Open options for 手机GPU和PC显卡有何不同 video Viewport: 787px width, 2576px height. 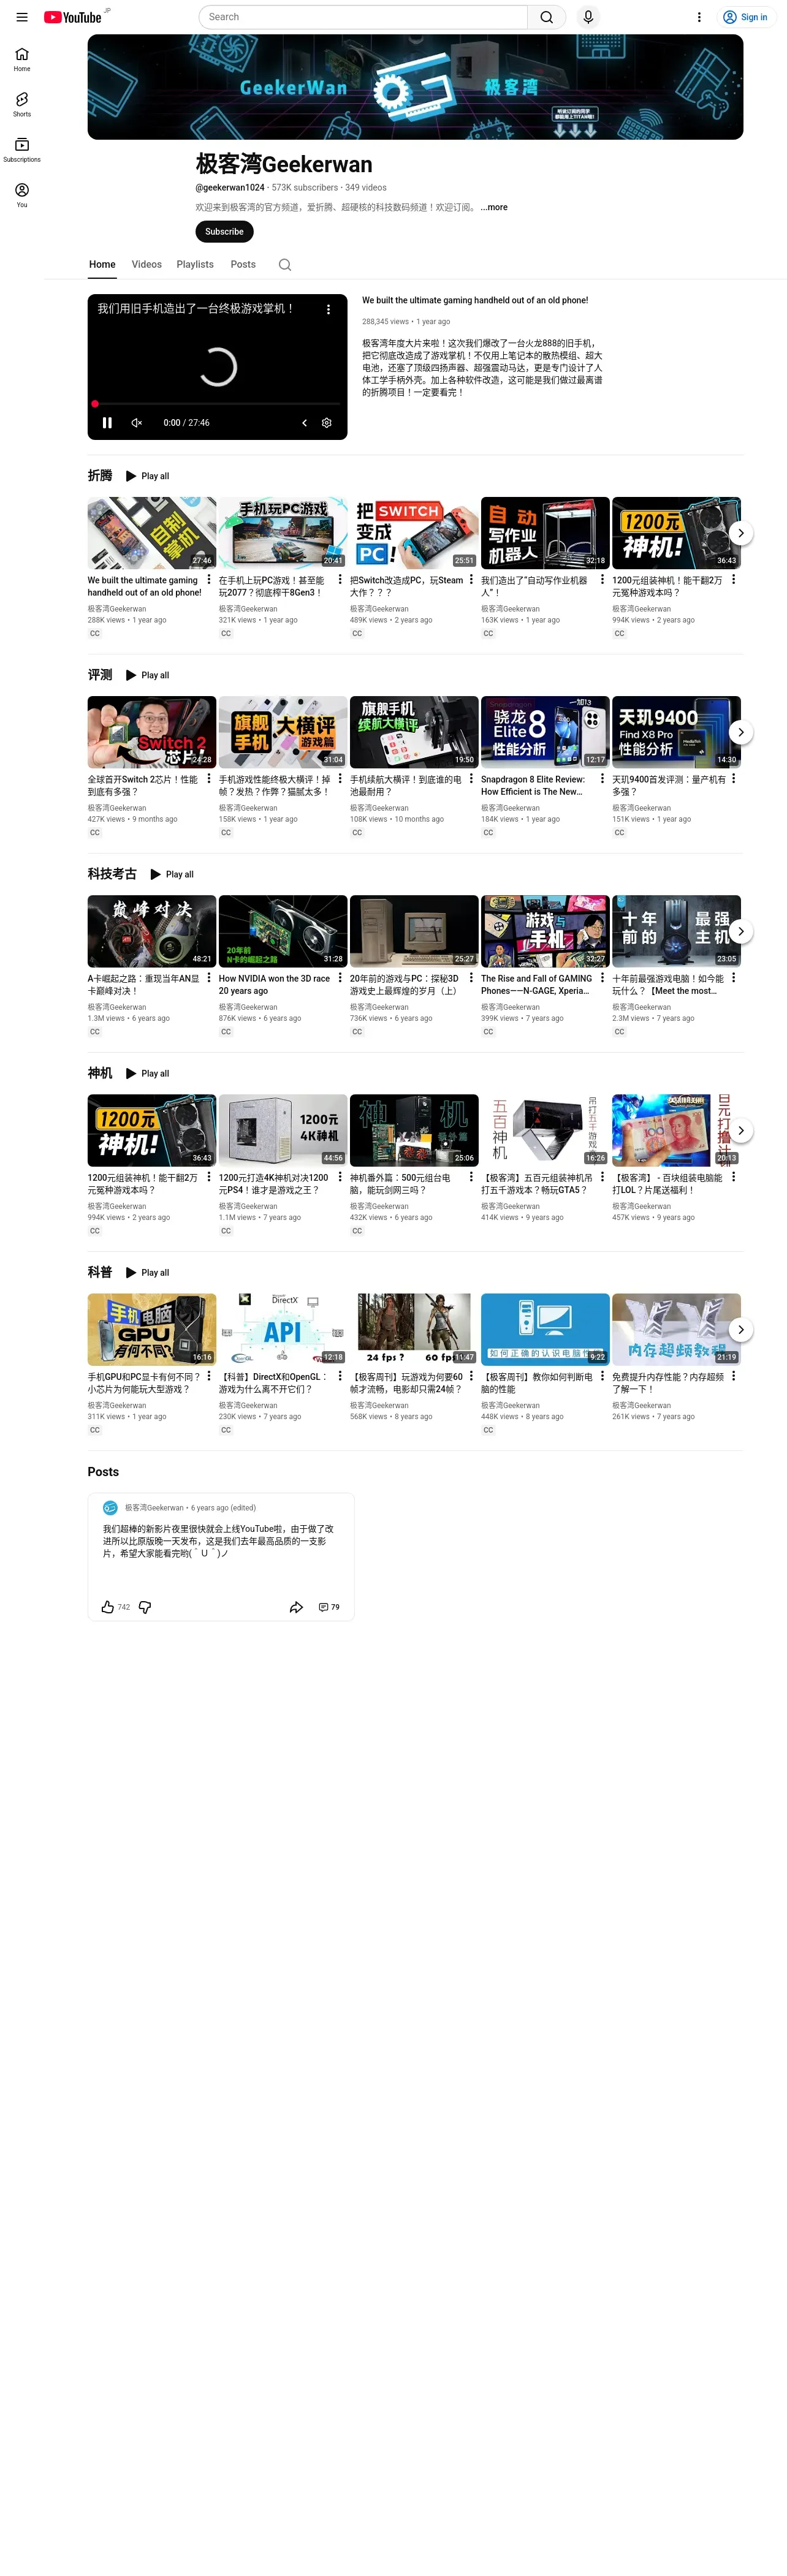tap(209, 1376)
